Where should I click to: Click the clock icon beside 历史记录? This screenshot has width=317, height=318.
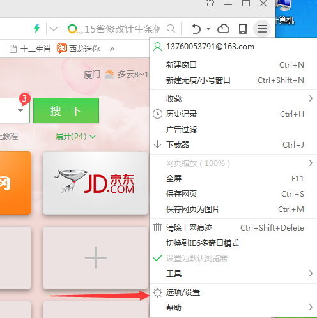(x=157, y=114)
